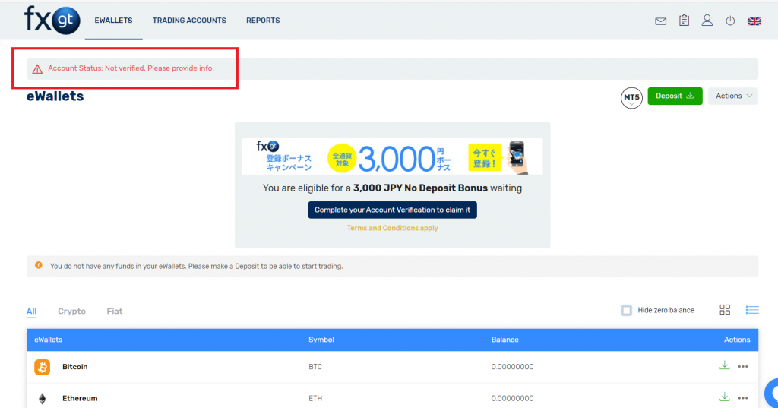This screenshot has width=778, height=408.
Task: Click the Balance column header
Action: click(505, 340)
